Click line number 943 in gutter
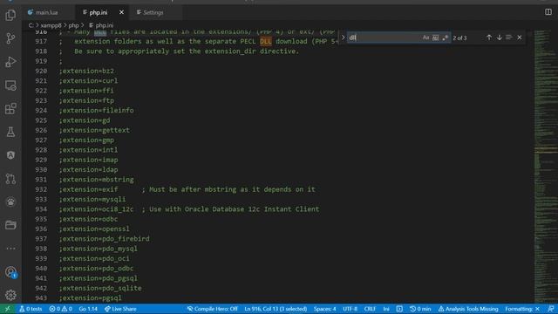558x314 pixels. (x=41, y=297)
